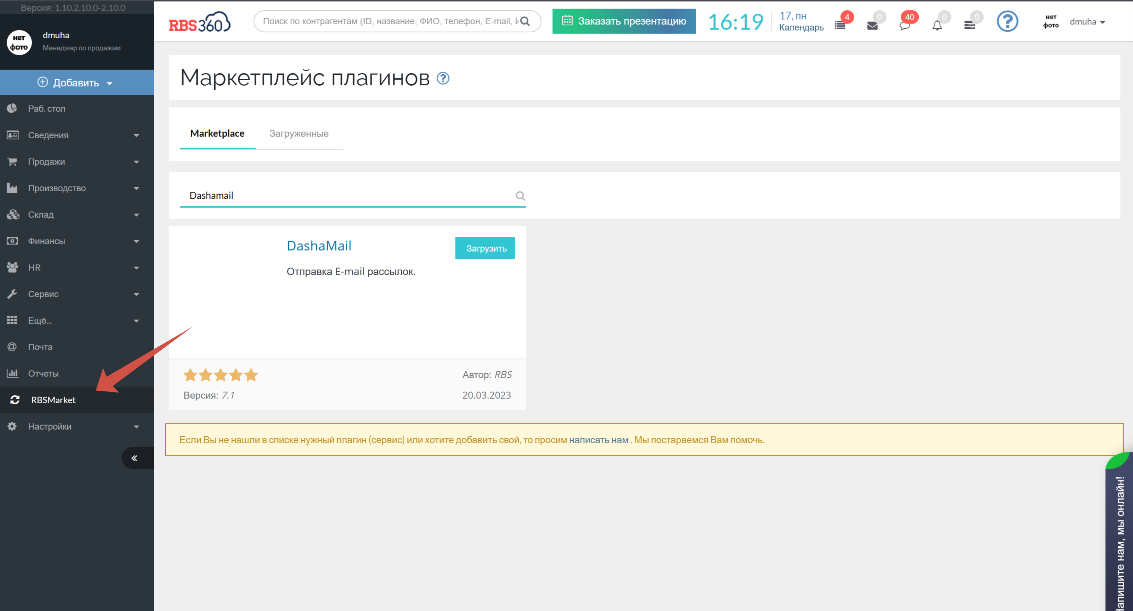Click the Загрузить button for DashaMail
Screen dimensions: 1133x611
click(485, 248)
